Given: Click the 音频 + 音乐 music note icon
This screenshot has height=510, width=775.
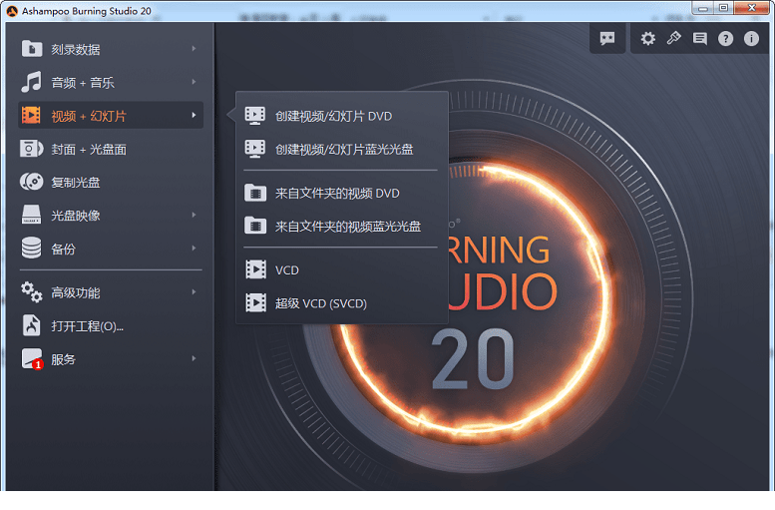Looking at the screenshot, I should click(x=32, y=82).
